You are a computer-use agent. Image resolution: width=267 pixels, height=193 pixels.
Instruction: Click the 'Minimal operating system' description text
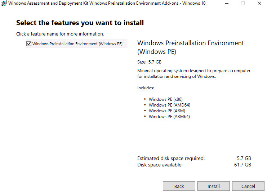(194, 74)
